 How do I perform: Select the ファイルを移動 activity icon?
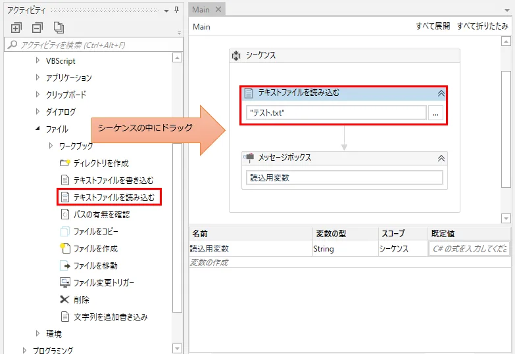click(65, 265)
